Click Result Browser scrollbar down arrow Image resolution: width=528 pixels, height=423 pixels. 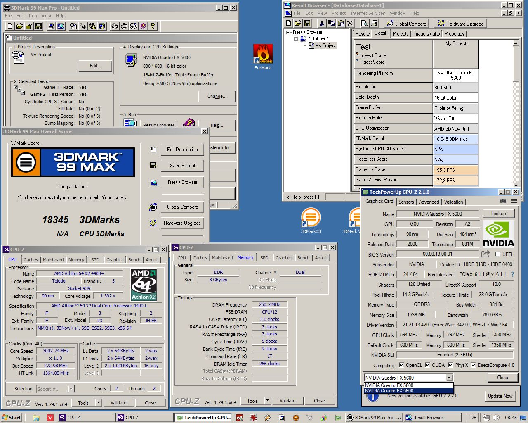(516, 185)
